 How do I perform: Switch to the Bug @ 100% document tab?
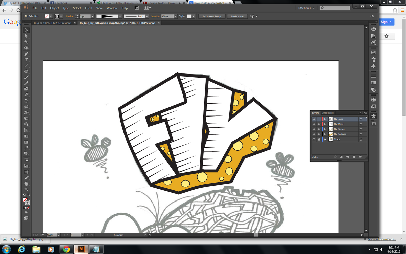[x=52, y=23]
